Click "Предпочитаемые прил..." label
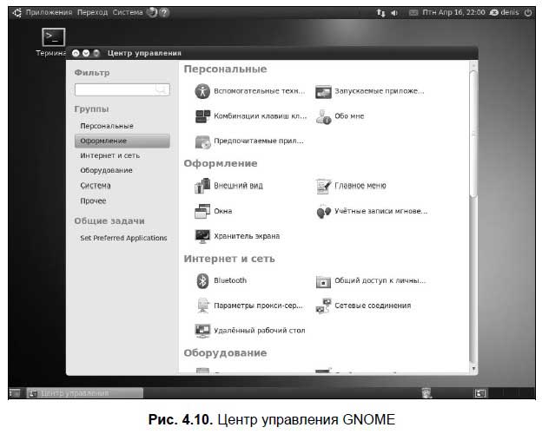 (259, 141)
